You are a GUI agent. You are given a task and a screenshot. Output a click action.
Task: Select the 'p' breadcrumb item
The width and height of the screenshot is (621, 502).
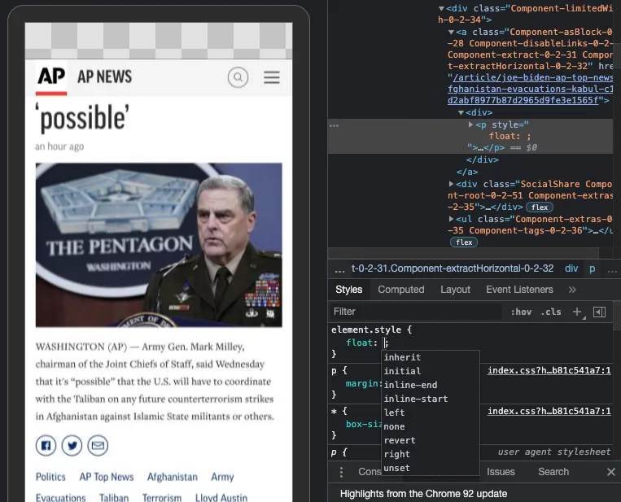point(592,268)
